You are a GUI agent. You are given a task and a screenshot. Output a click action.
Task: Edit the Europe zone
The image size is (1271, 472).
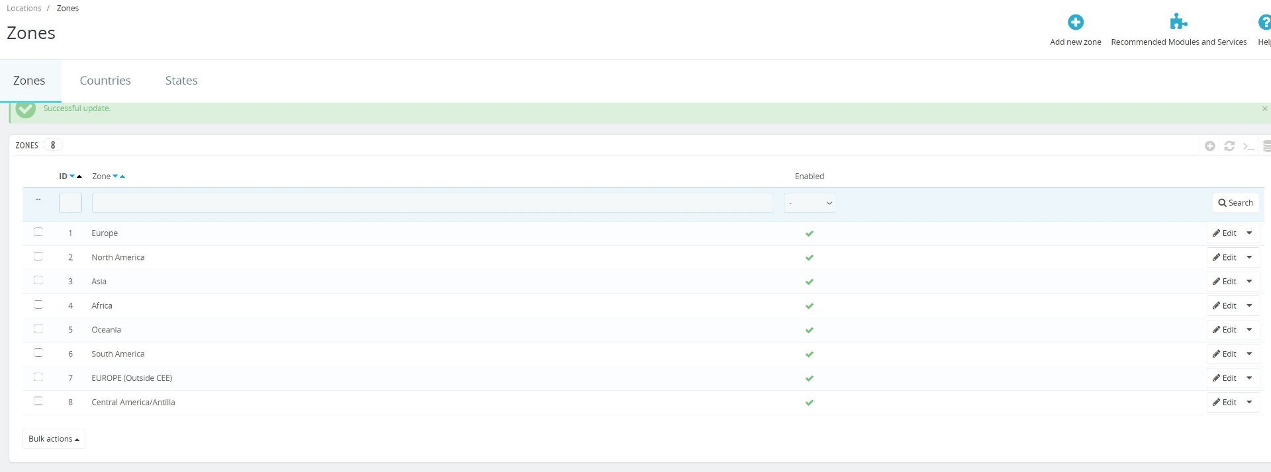click(1224, 233)
